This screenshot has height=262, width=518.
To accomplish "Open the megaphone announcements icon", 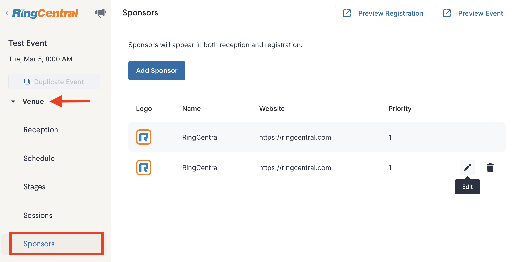I will point(100,13).
